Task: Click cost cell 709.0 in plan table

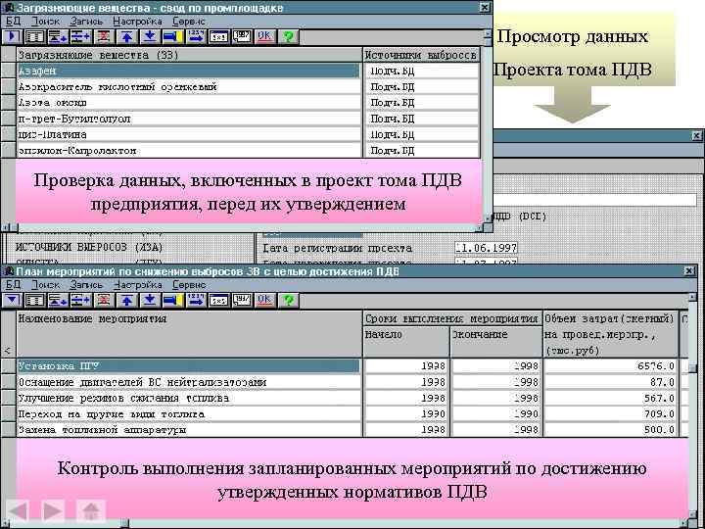Action: click(x=611, y=413)
